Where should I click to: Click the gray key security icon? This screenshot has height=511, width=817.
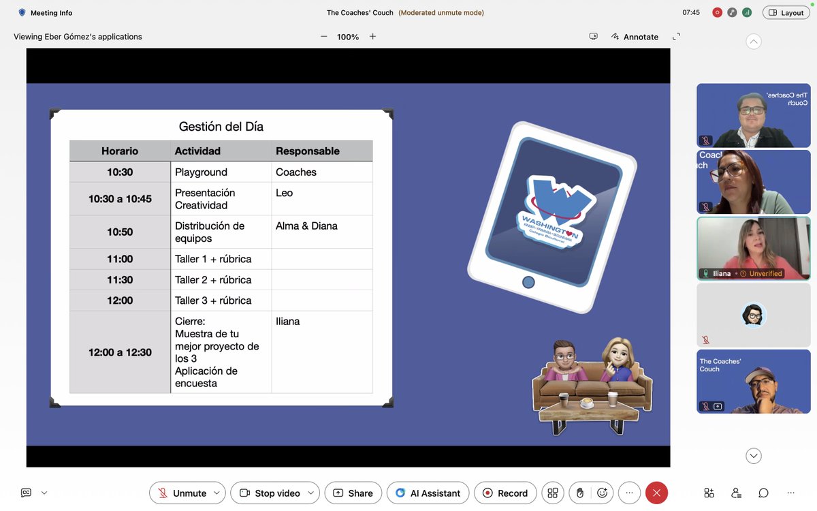(x=732, y=12)
